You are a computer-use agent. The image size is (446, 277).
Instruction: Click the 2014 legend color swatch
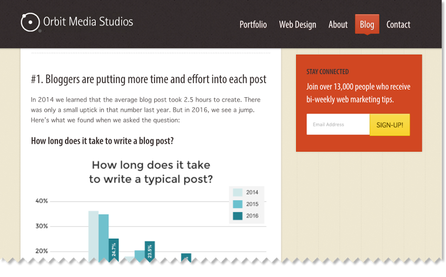coord(238,192)
